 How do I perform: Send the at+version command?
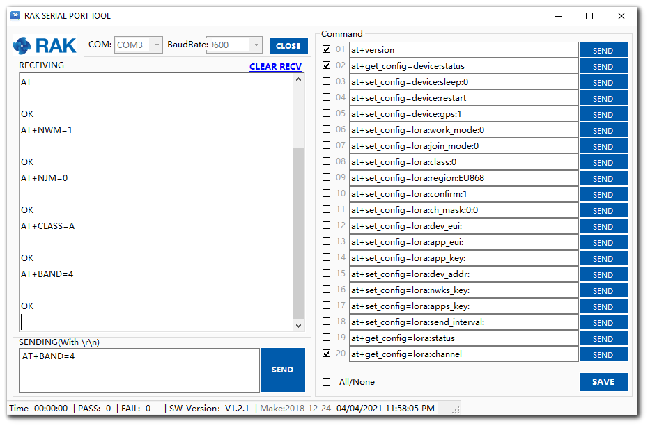603,50
